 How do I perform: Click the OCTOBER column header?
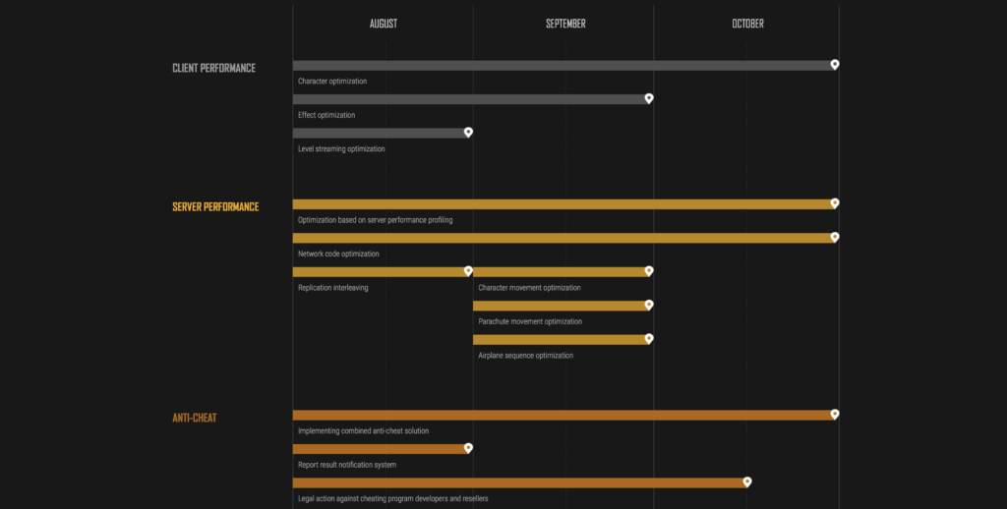click(748, 24)
